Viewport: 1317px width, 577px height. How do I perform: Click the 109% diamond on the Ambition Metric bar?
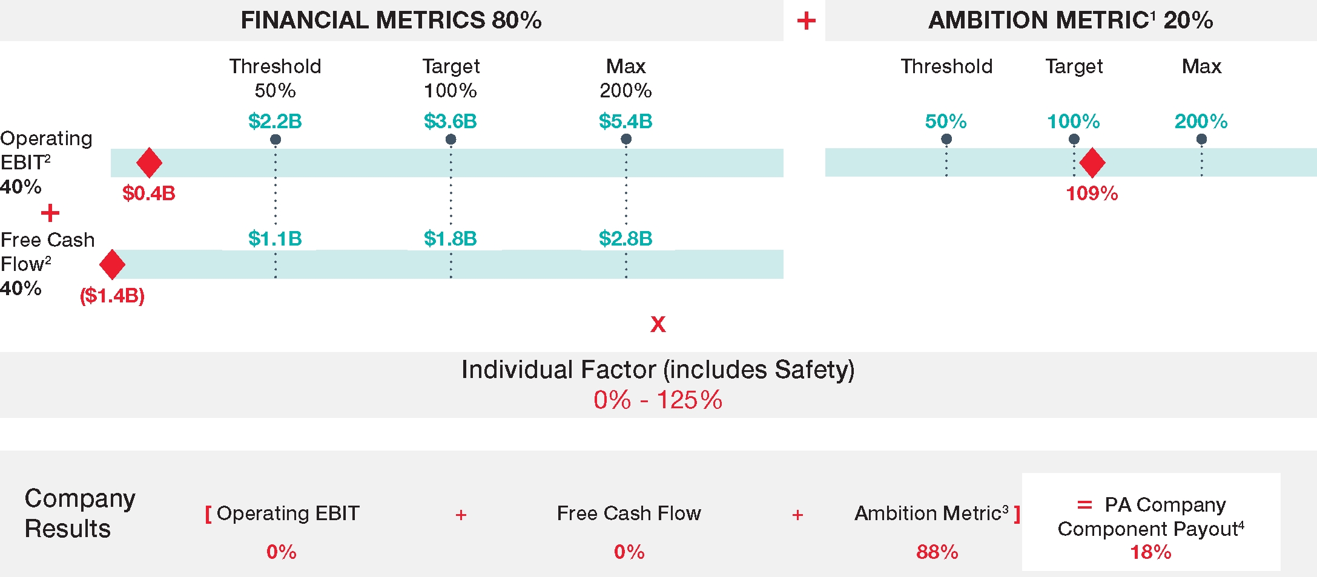tap(1092, 162)
